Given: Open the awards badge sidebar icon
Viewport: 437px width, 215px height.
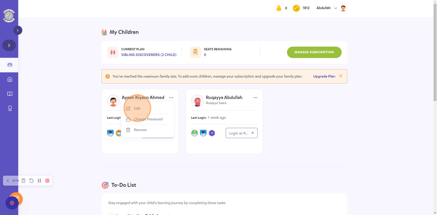Looking at the screenshot, I should 10,108.
